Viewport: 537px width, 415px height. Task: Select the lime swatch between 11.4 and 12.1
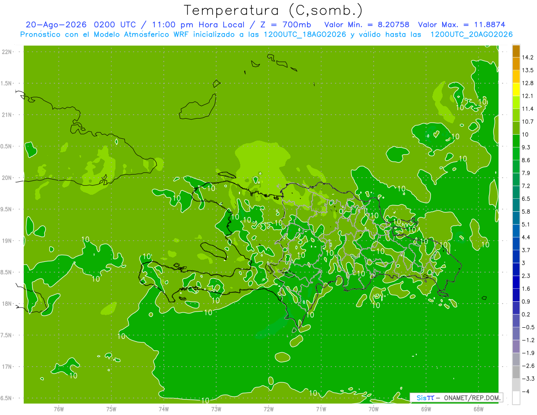tap(516, 102)
